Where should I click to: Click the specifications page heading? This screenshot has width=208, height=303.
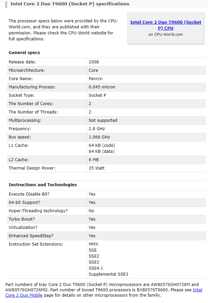pyautogui.click(x=70, y=4)
